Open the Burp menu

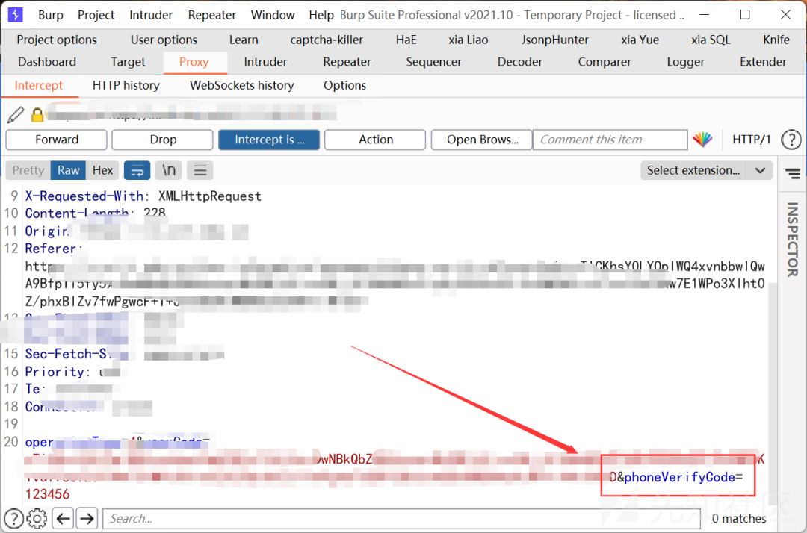pos(51,15)
